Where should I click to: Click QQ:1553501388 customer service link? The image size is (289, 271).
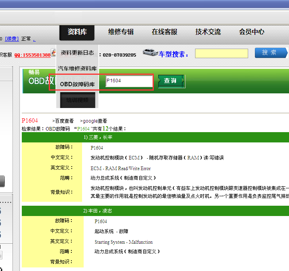[x=33, y=55]
